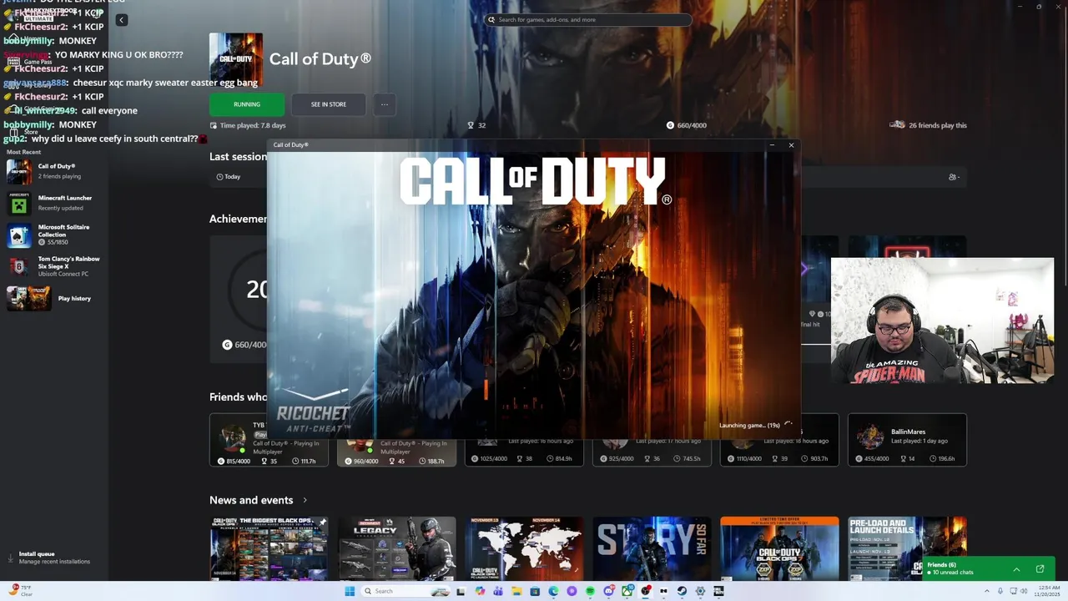1068x601 pixels.
Task: Click the Today session filter
Action: (228, 177)
